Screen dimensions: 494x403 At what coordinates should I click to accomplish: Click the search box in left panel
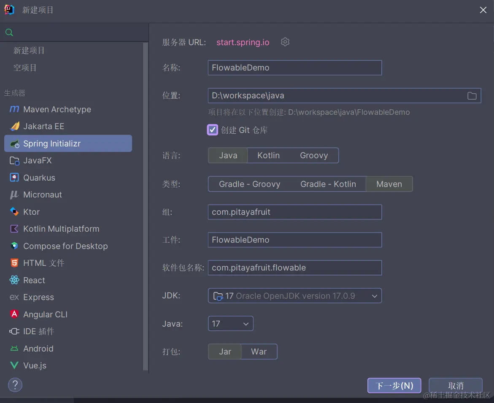(74, 32)
